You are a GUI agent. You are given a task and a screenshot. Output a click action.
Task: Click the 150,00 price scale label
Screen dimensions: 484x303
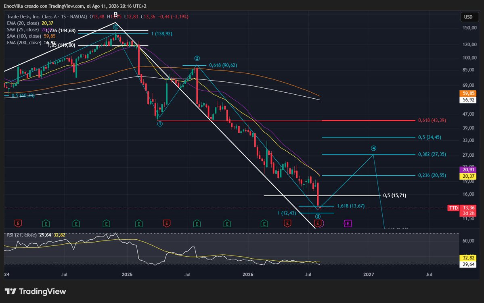click(x=469, y=28)
